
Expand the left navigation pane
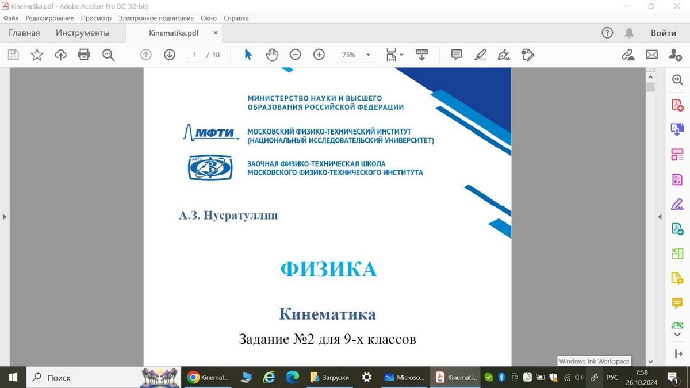click(5, 217)
